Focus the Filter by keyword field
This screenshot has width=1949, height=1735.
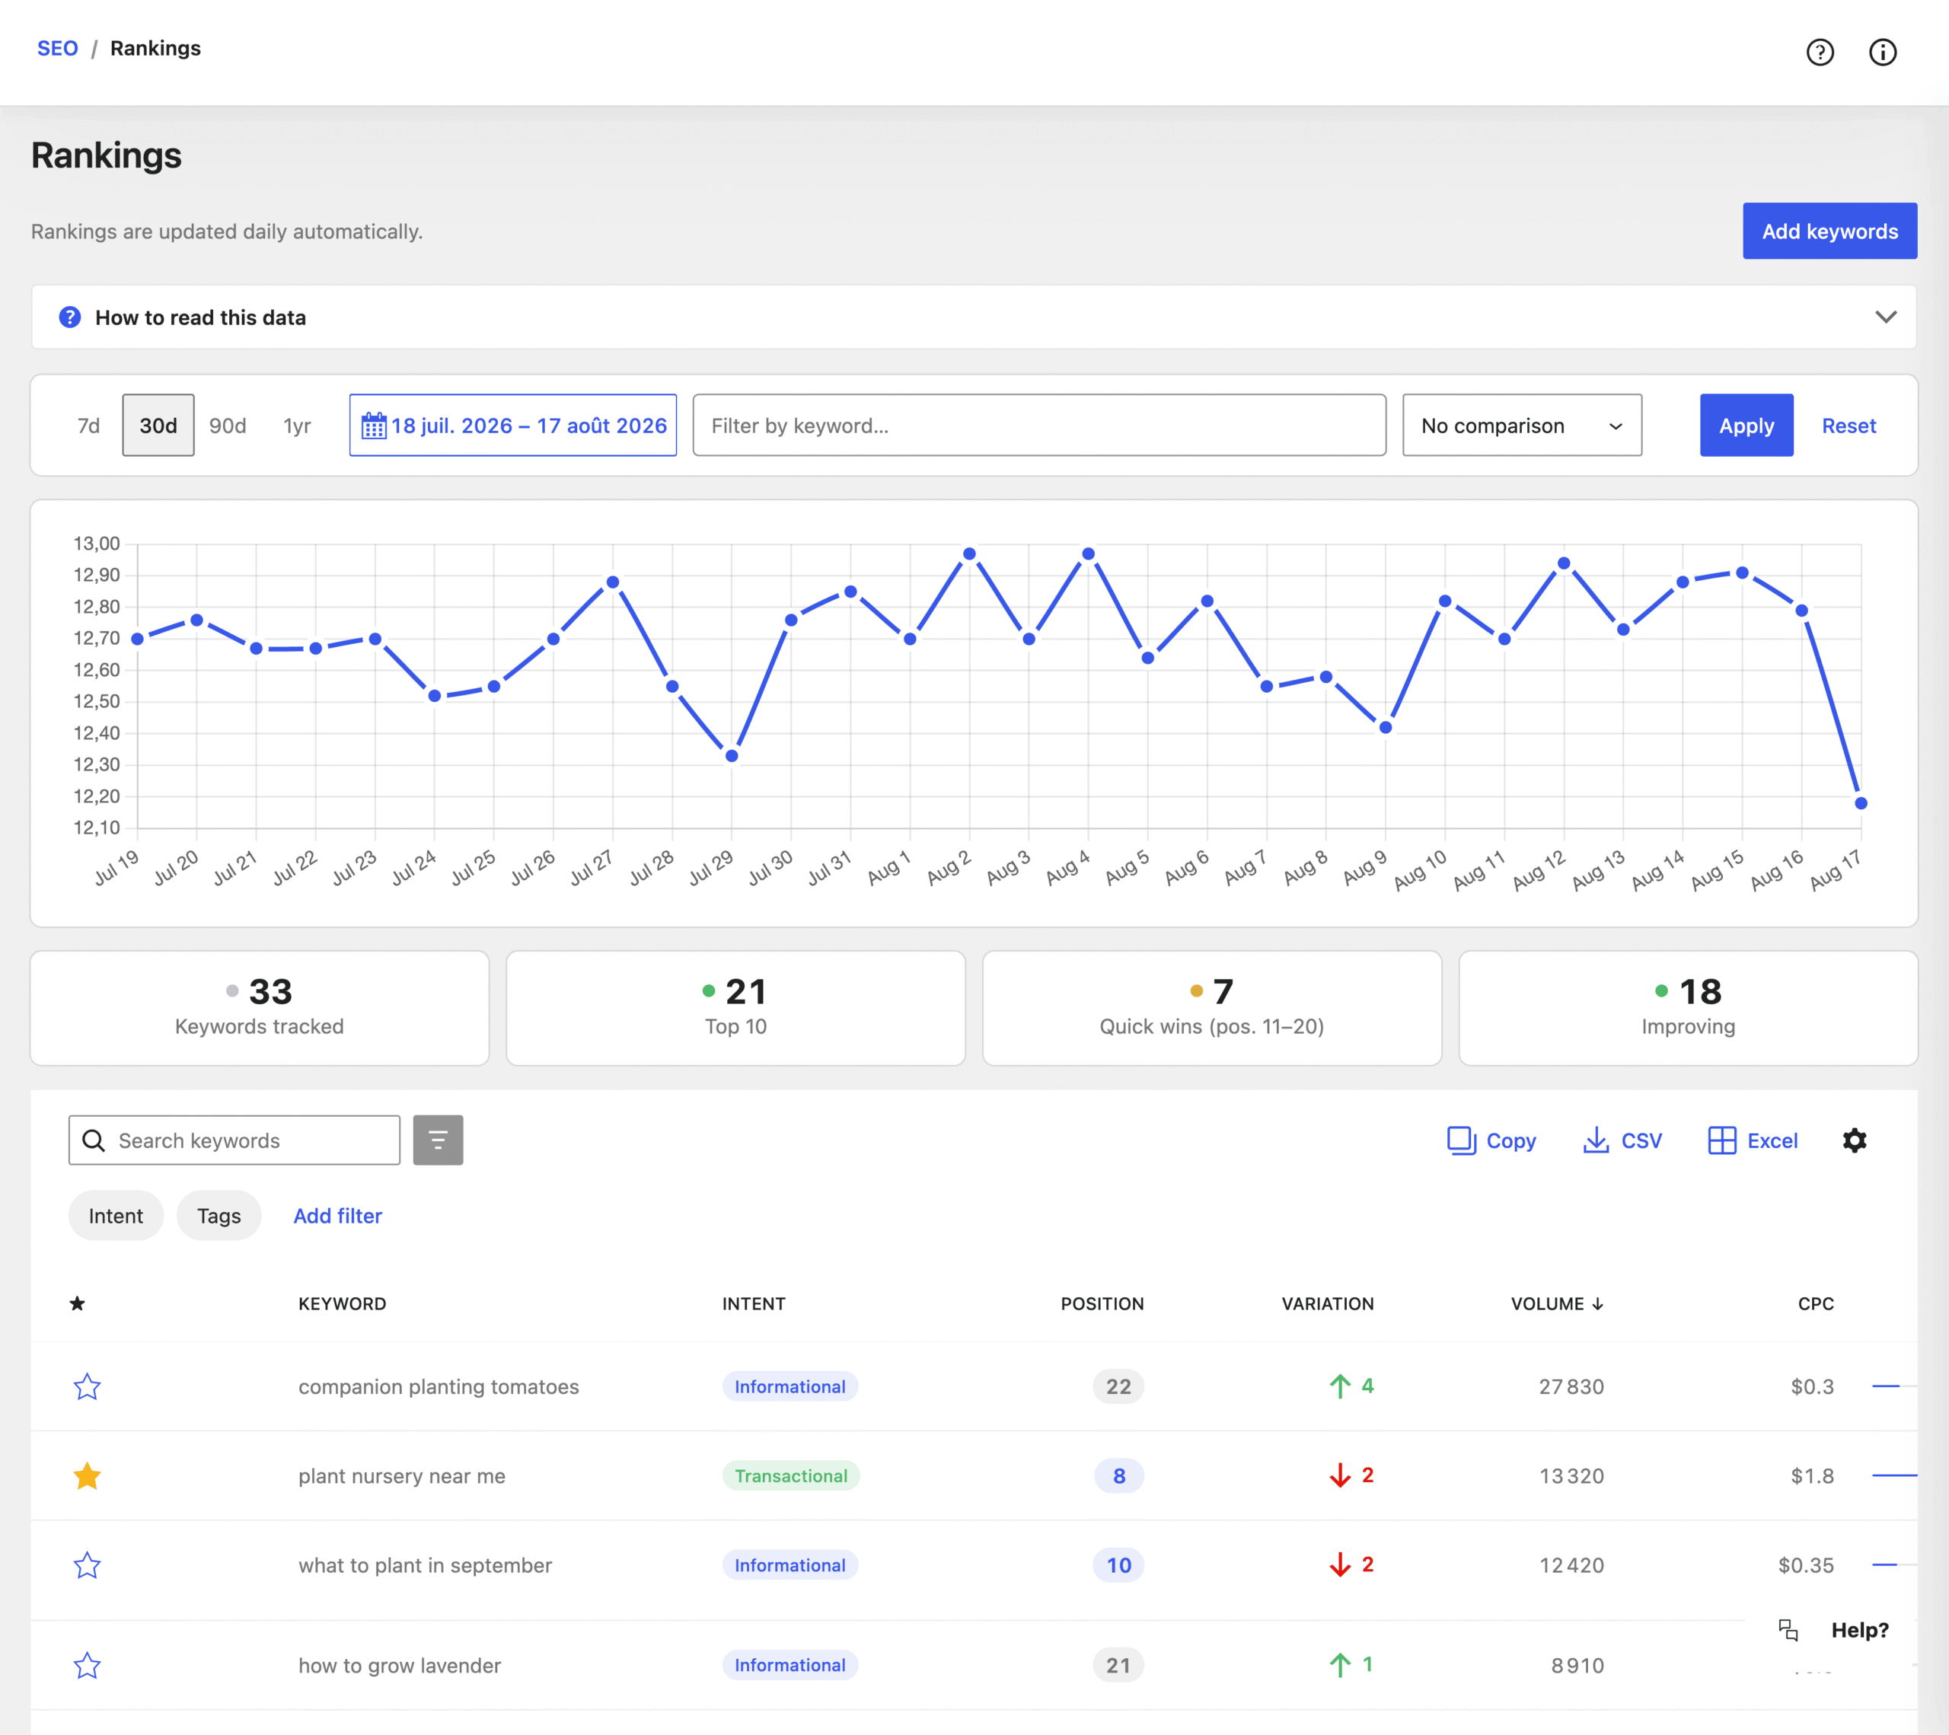pyautogui.click(x=1039, y=425)
